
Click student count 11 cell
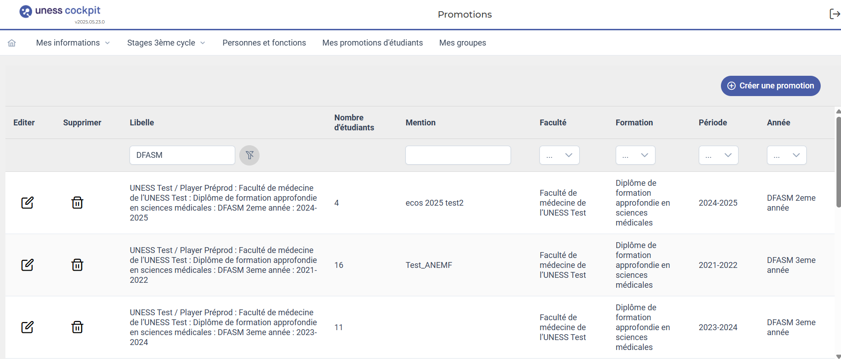click(x=339, y=327)
